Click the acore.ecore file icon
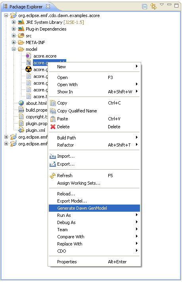182x282 pixels. click(x=28, y=56)
